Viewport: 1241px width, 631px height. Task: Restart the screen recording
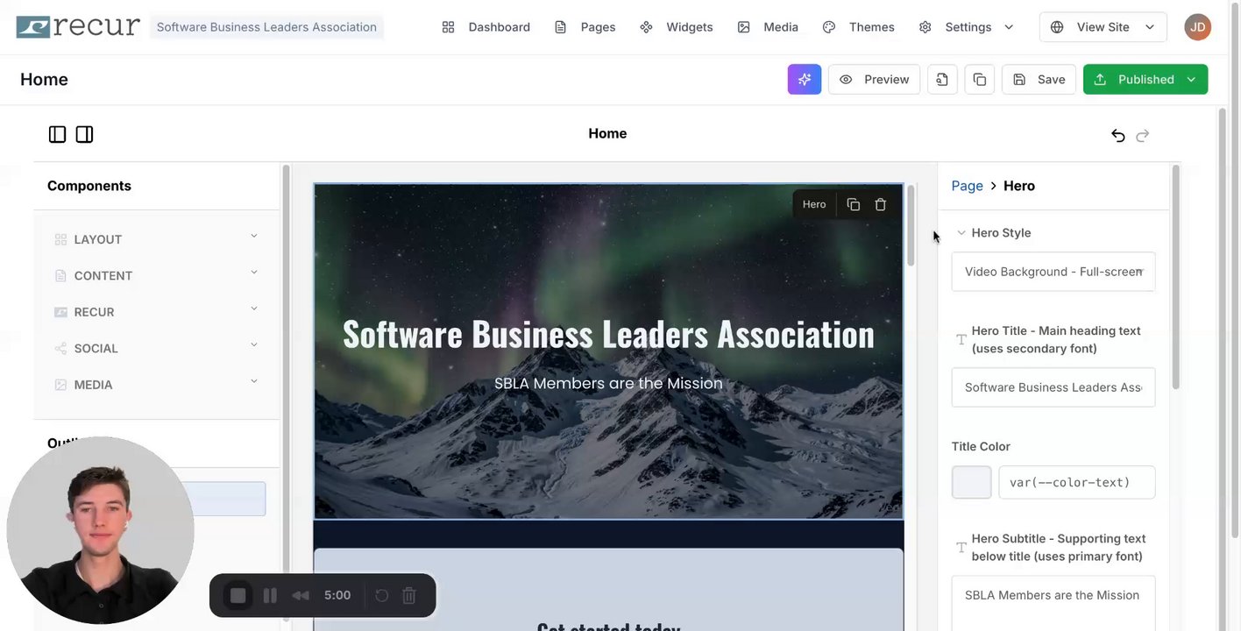point(382,596)
